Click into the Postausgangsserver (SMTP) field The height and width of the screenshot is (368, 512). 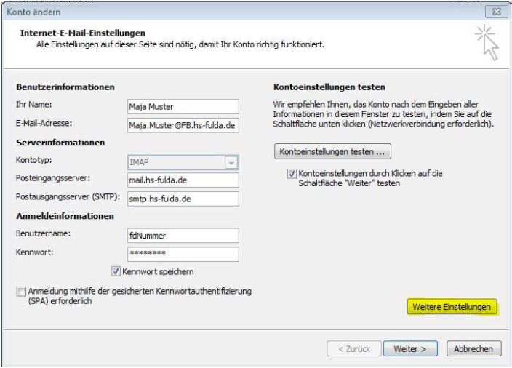[179, 196]
